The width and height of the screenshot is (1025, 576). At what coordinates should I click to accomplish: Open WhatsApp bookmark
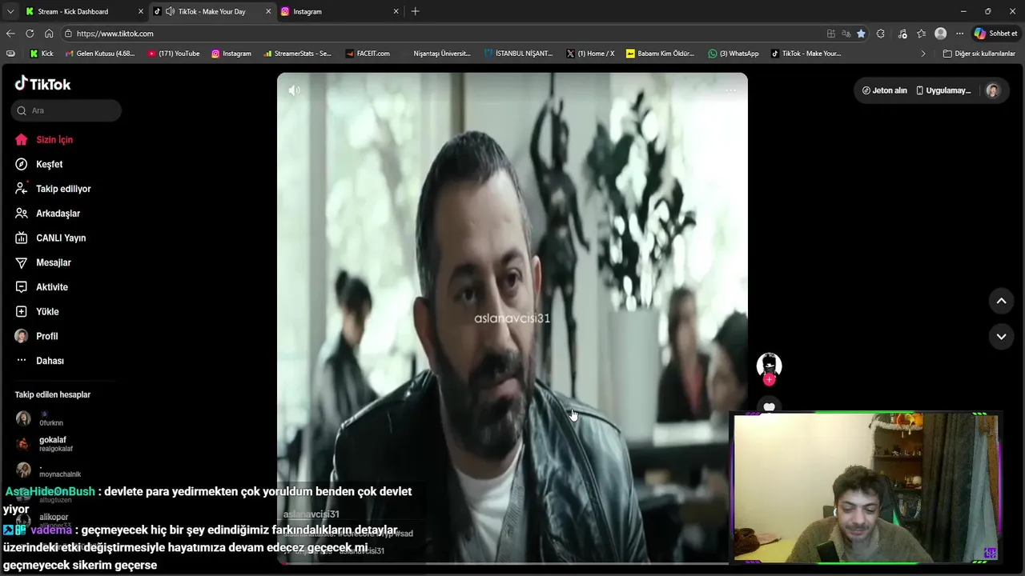coord(733,54)
